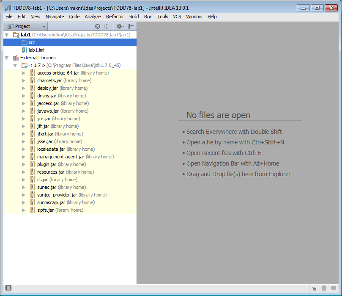Expand zipfs.jar node
This screenshot has height=296, width=342.
(24, 210)
